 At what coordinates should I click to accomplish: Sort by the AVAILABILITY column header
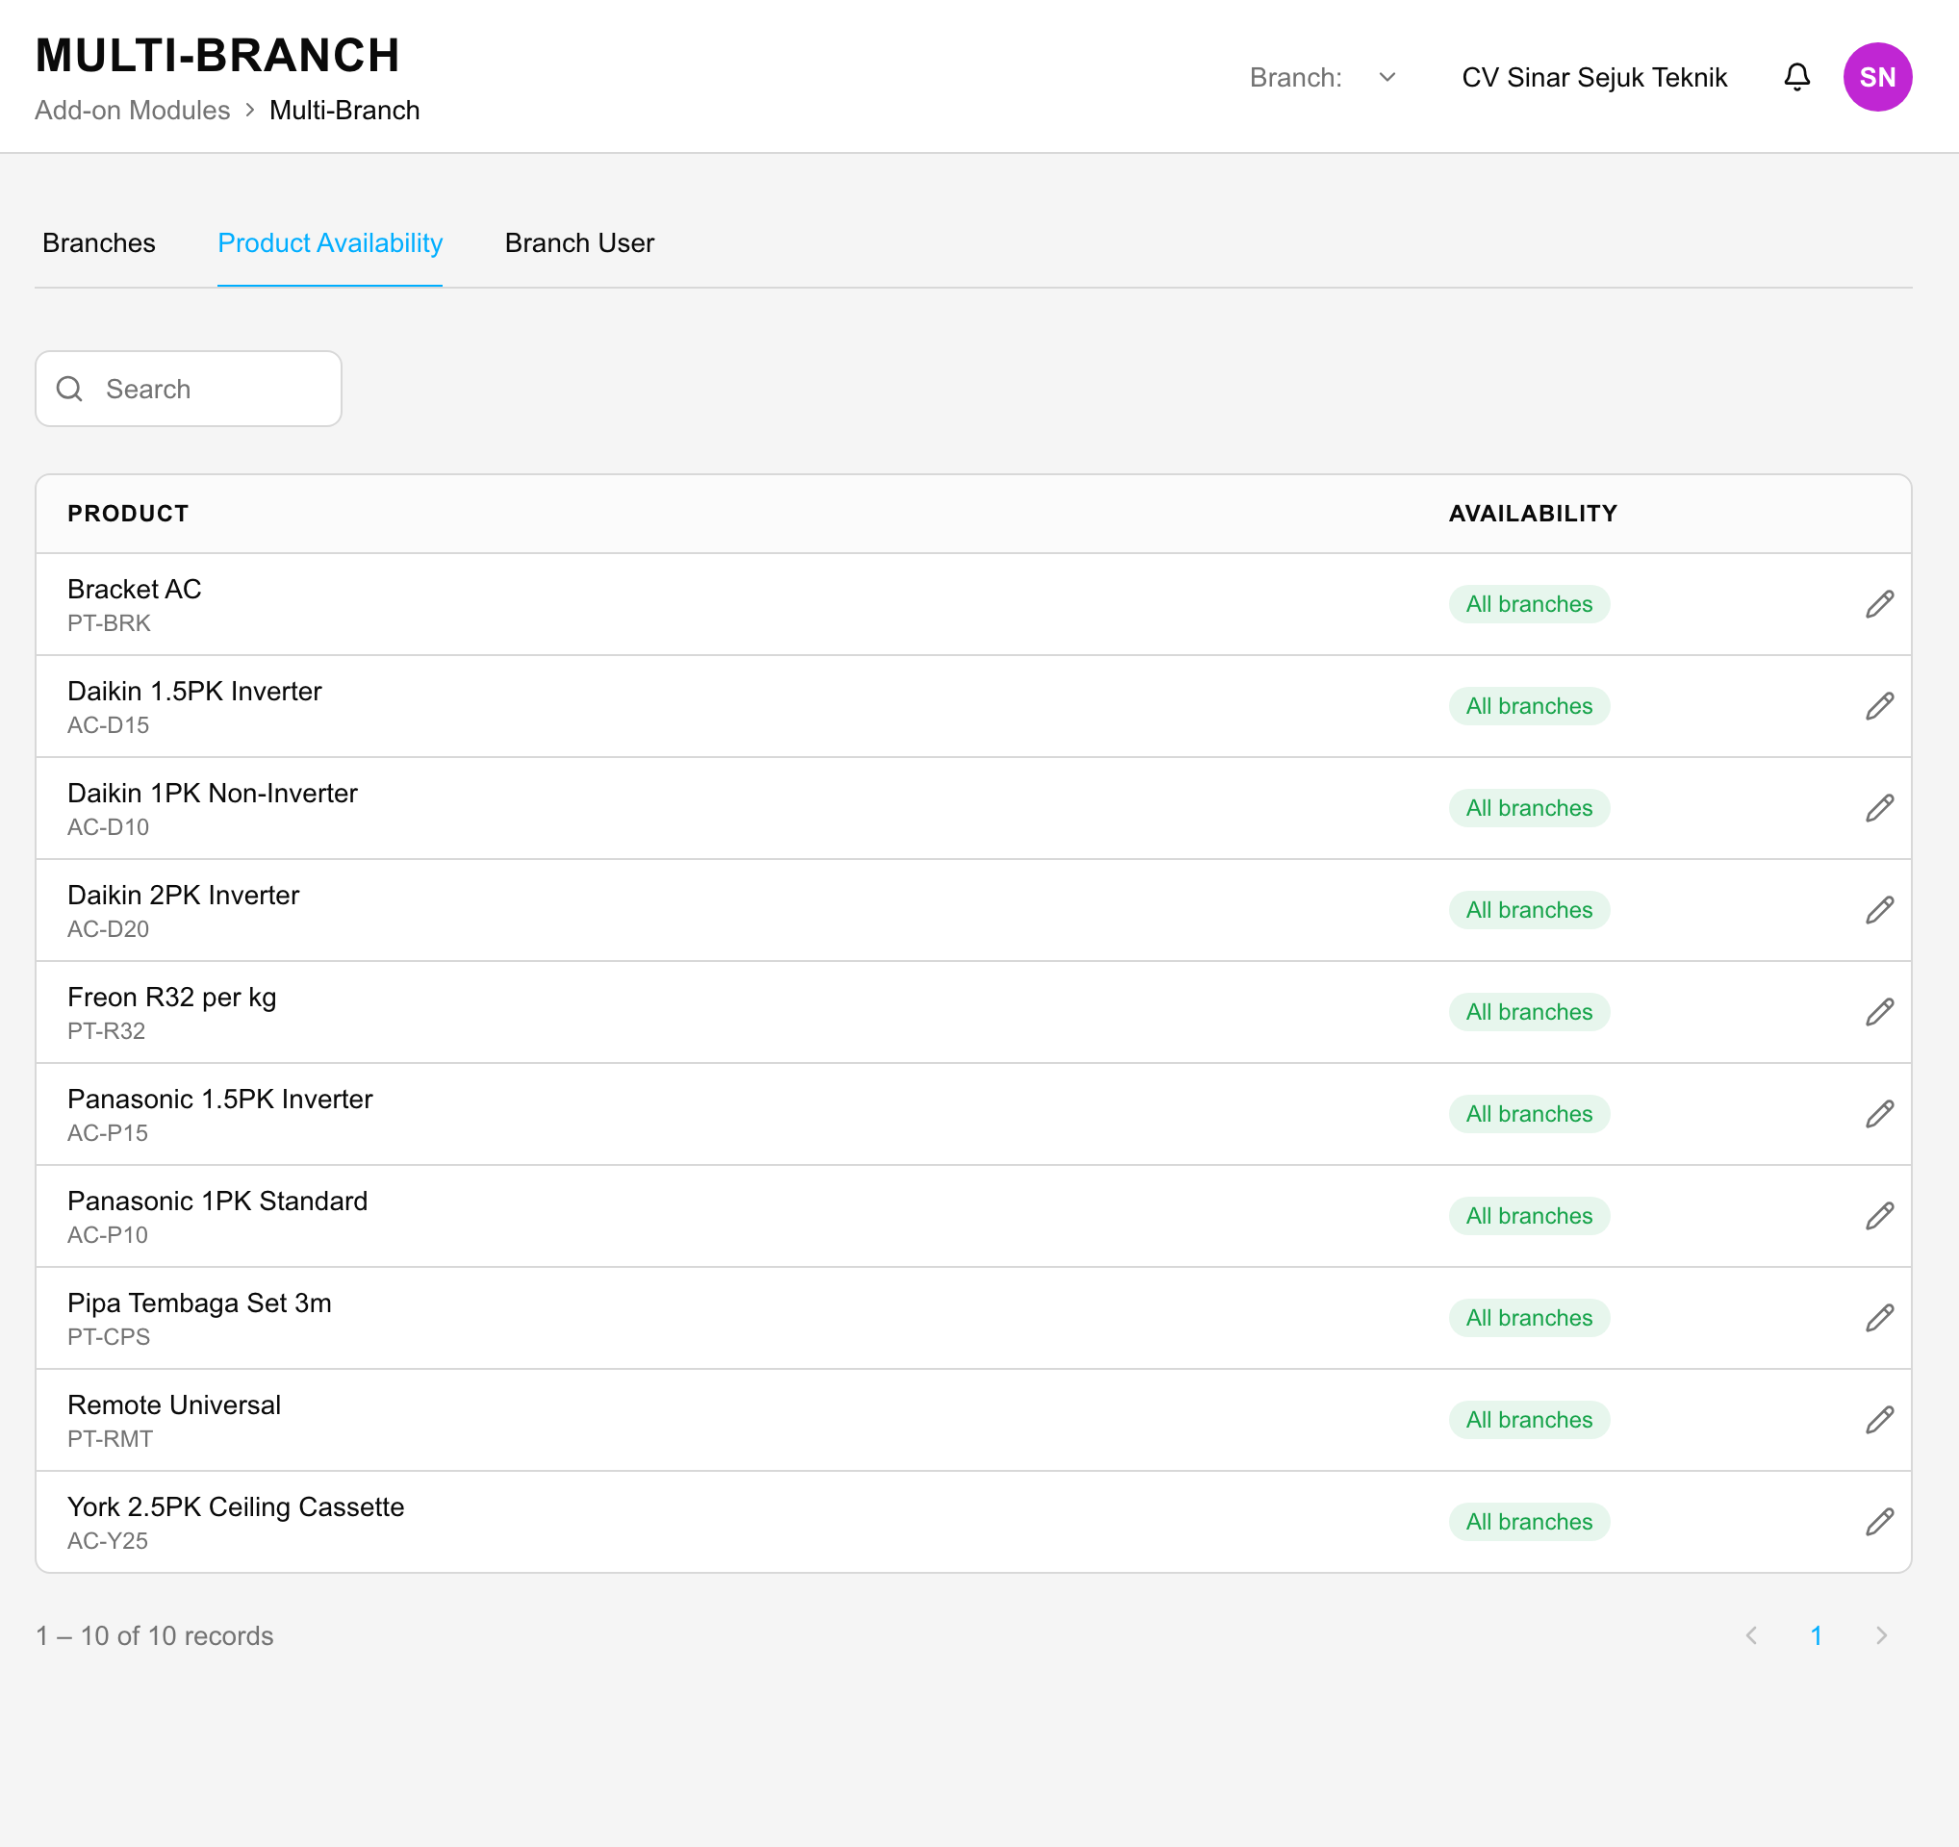click(1534, 514)
